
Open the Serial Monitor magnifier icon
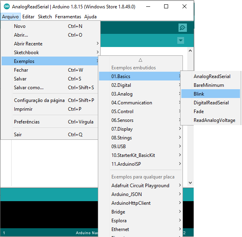click(x=182, y=27)
